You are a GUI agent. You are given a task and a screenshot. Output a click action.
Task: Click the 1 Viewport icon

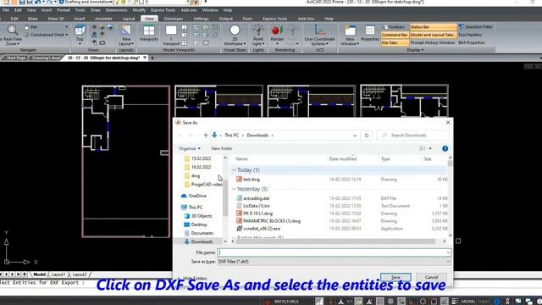171,30
